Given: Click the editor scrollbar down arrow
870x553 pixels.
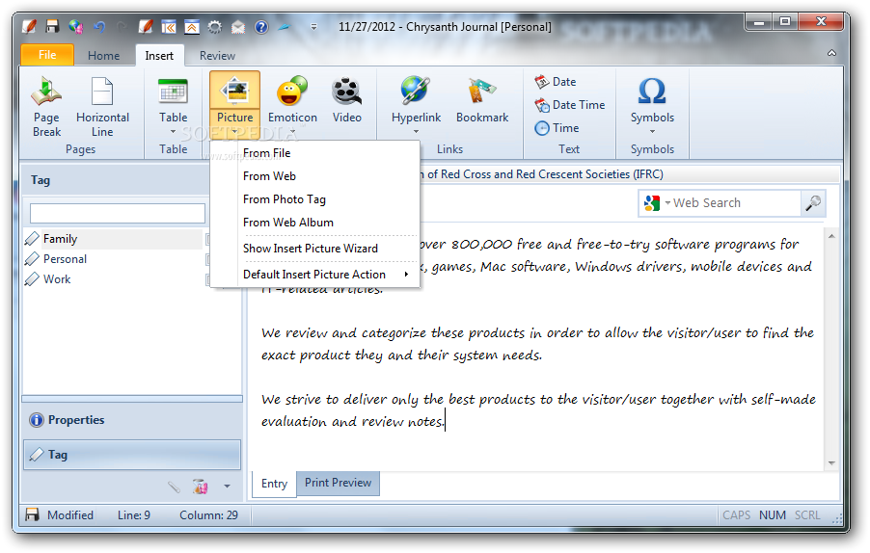Looking at the screenshot, I should coord(831,463).
